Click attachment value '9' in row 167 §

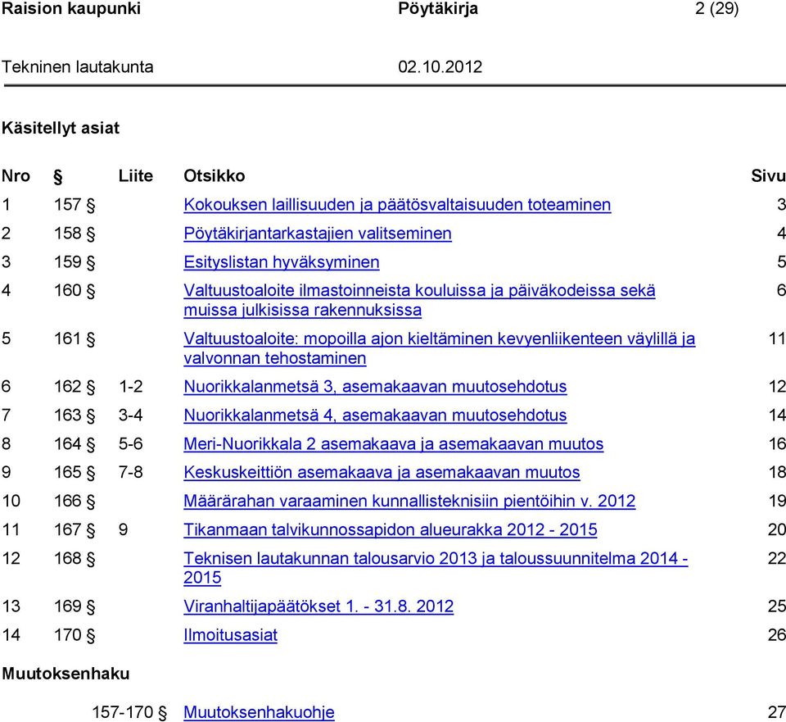[x=124, y=530]
